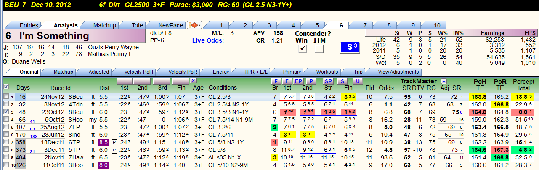Click the Race Id column header
The width and height of the screenshot is (539, 170).
coord(61,88)
